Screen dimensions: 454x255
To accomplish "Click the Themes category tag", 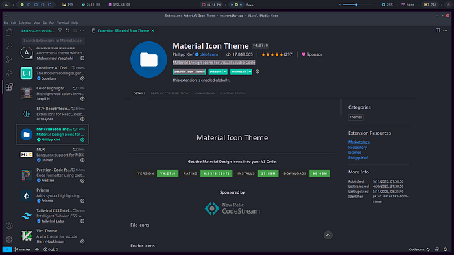I will [x=355, y=117].
